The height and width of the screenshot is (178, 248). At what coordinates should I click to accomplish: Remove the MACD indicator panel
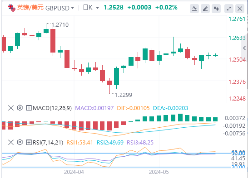click(11, 108)
